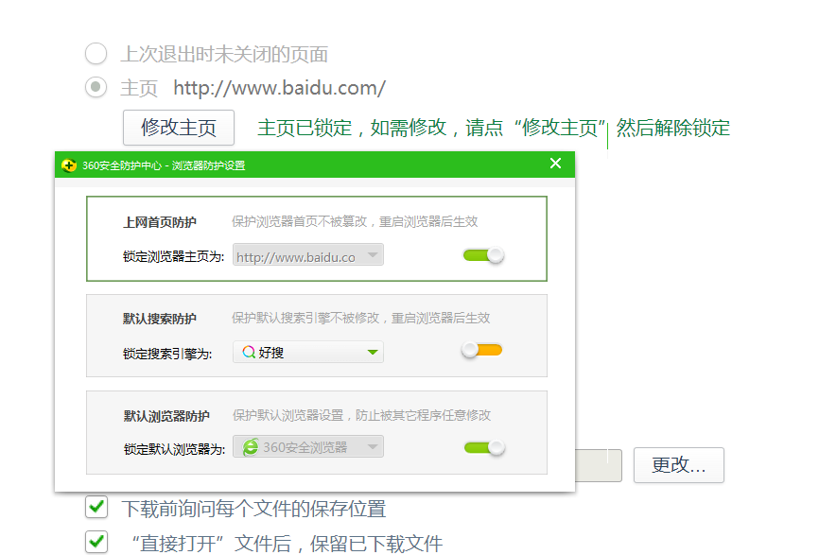Click the 锁定默认浏览器为: label

(x=174, y=449)
